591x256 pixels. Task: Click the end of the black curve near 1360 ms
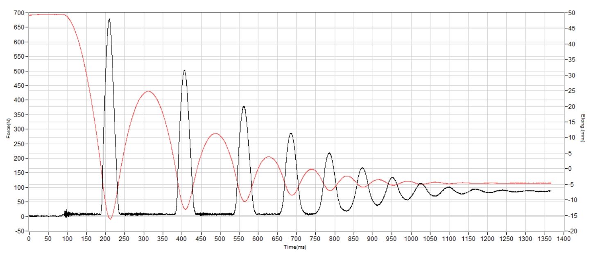(550, 191)
